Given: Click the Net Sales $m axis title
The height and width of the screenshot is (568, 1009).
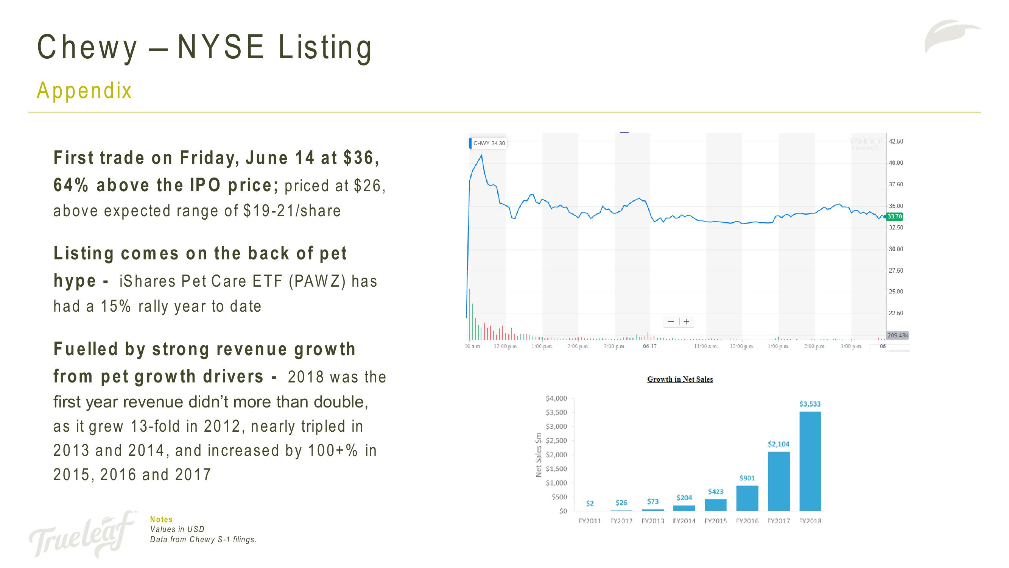Looking at the screenshot, I should (x=539, y=455).
